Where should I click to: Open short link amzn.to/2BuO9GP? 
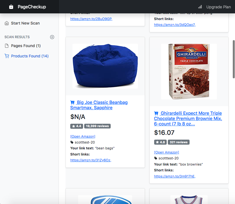pos(91,19)
